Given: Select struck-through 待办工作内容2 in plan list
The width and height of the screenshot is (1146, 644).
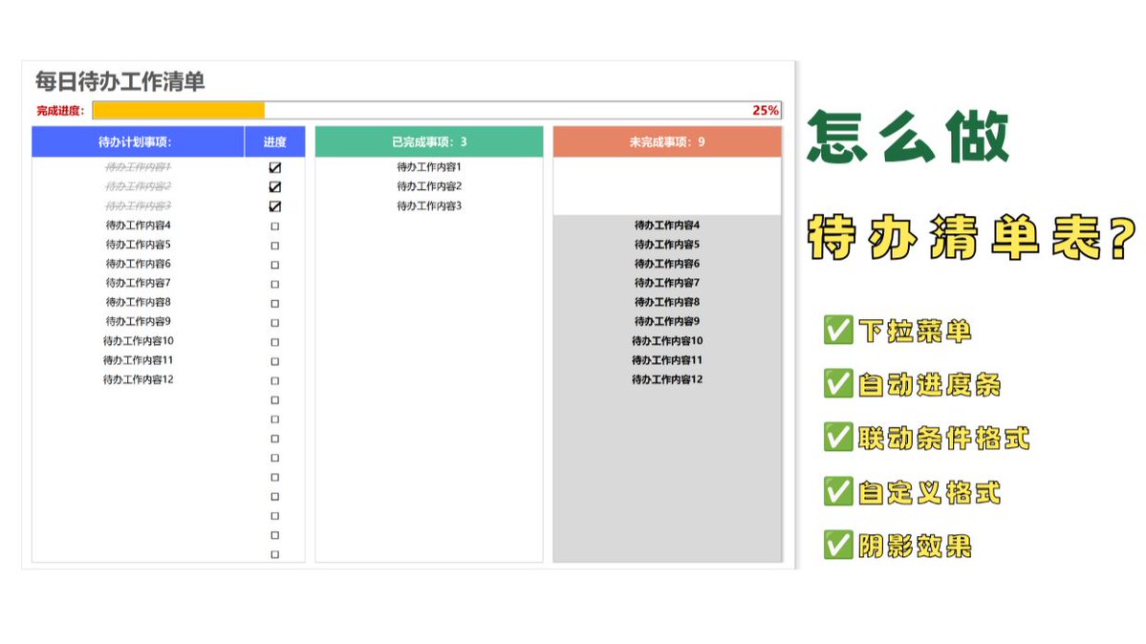Looking at the screenshot, I should point(139,186).
